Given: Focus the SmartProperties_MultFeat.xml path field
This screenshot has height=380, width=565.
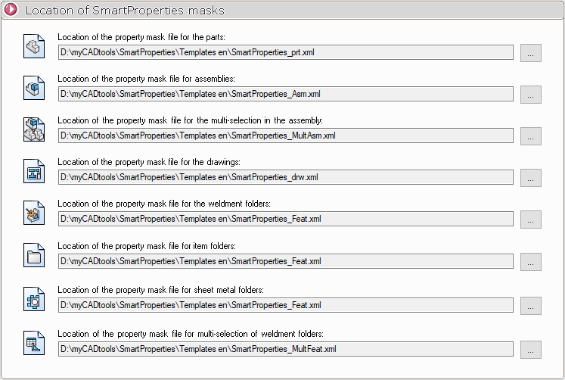Looking at the screenshot, I should click(286, 349).
